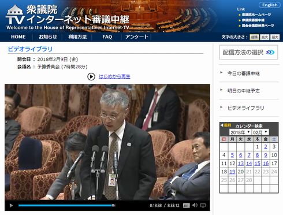Click the カレンダー検索 calendar header

click(249, 126)
